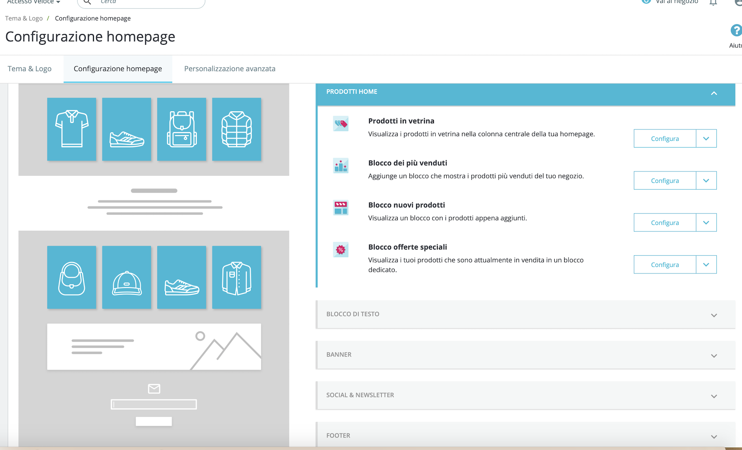
Task: Configure the Blocco nuovi prodotti module
Action: click(x=665, y=222)
